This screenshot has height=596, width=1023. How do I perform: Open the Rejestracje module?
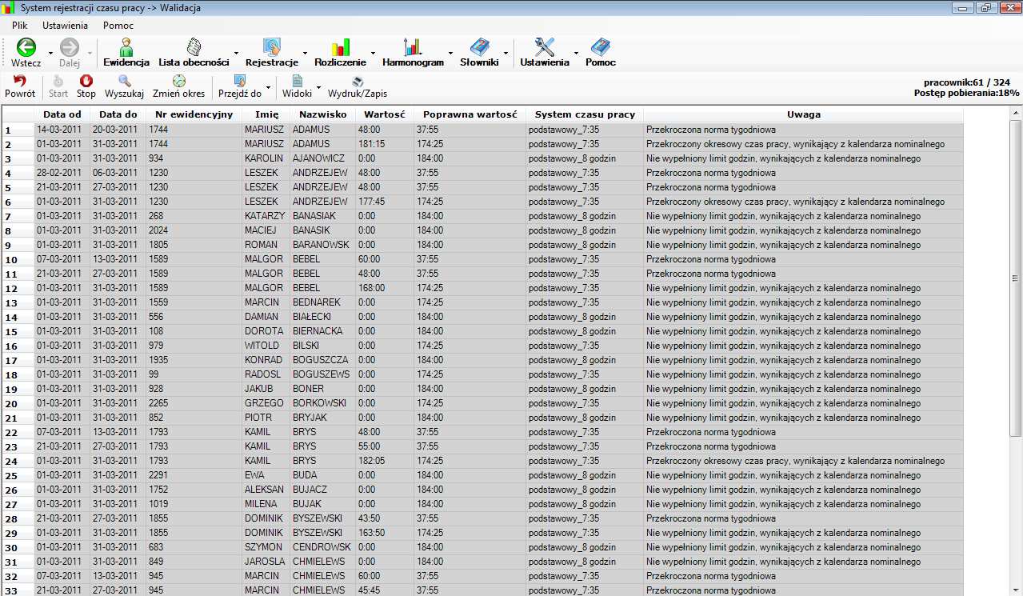tap(272, 52)
